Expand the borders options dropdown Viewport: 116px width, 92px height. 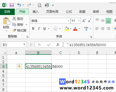click(x=60, y=29)
